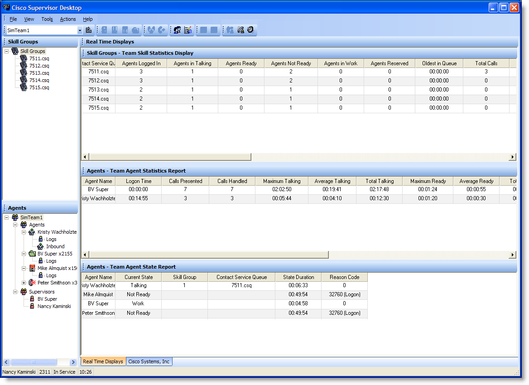Image resolution: width=529 pixels, height=385 pixels.
Task: Click Mike Almquist's Not Ready state cell
Action: tap(139, 294)
